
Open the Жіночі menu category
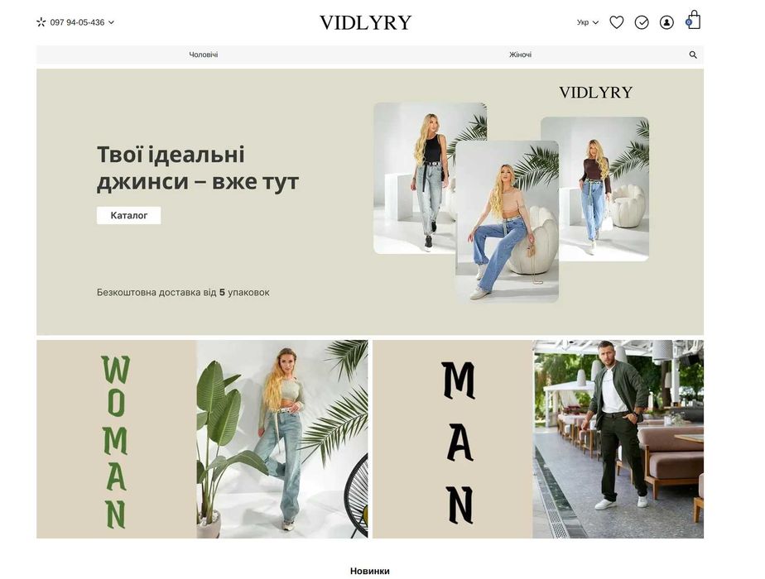coord(520,55)
